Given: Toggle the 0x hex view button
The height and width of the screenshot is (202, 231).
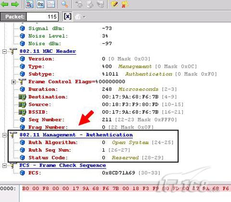Looking at the screenshot, I should point(40,4).
